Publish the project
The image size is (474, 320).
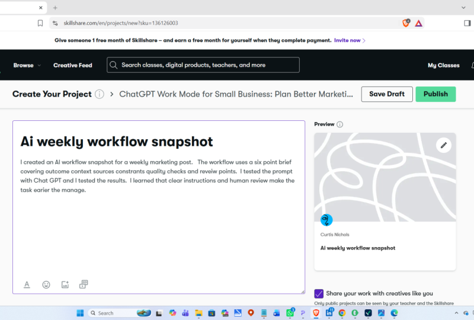435,94
